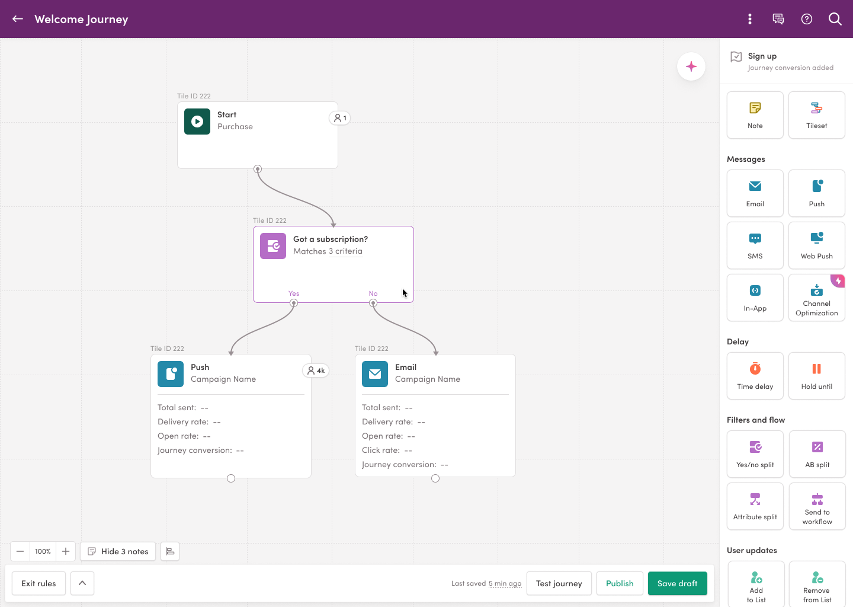The image size is (853, 607).
Task: Click the Publish button
Action: (620, 583)
